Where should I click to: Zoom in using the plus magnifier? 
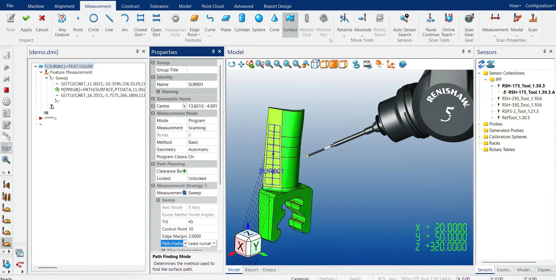click(278, 64)
